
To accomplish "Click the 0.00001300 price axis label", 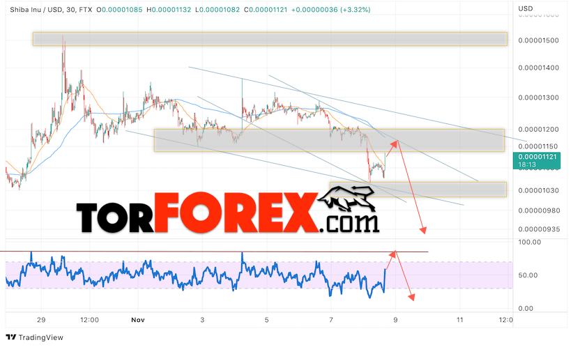I will coord(538,98).
